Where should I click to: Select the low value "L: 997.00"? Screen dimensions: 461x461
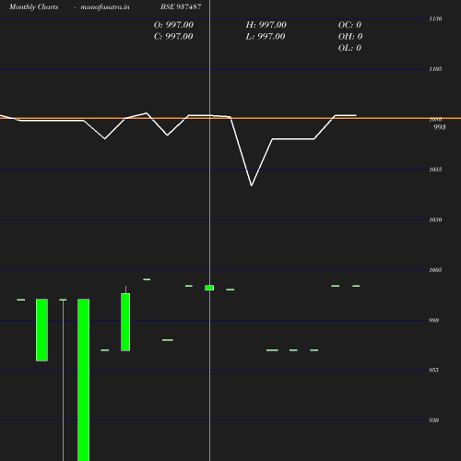click(266, 37)
